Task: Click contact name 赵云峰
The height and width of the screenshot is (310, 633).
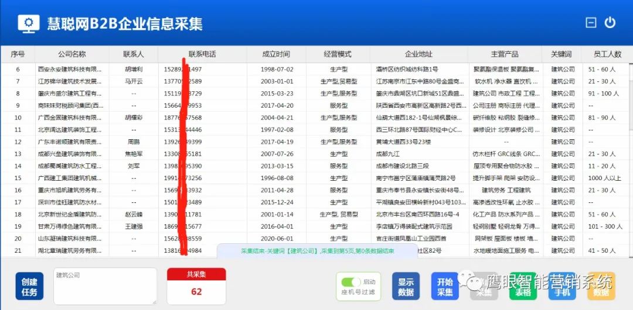Action: (134, 215)
